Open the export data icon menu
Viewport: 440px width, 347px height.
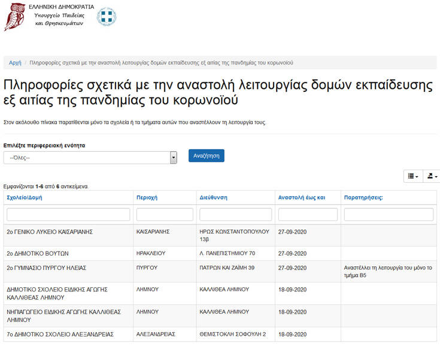coord(432,176)
